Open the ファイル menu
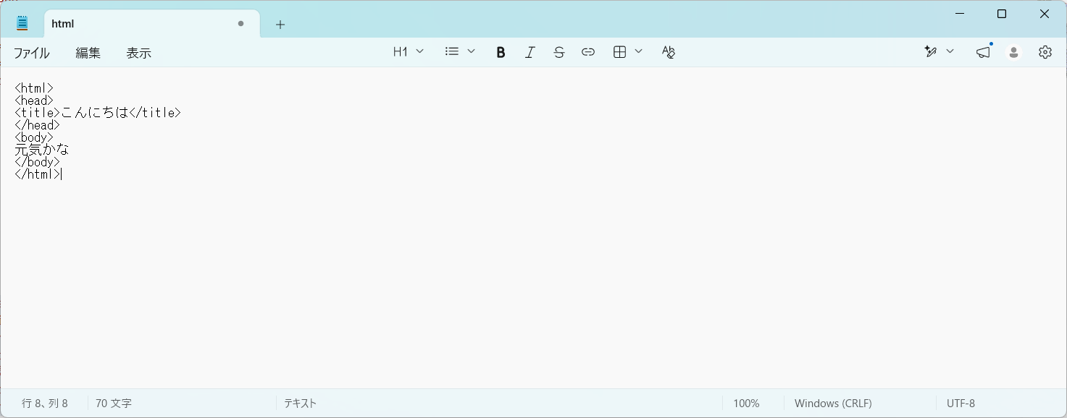1067x418 pixels. click(32, 53)
